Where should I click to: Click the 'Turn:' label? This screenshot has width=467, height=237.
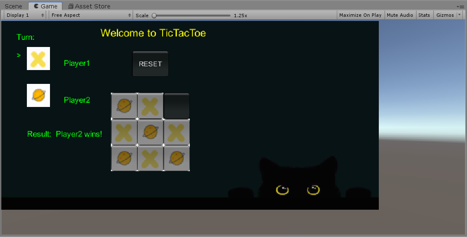[25, 37]
